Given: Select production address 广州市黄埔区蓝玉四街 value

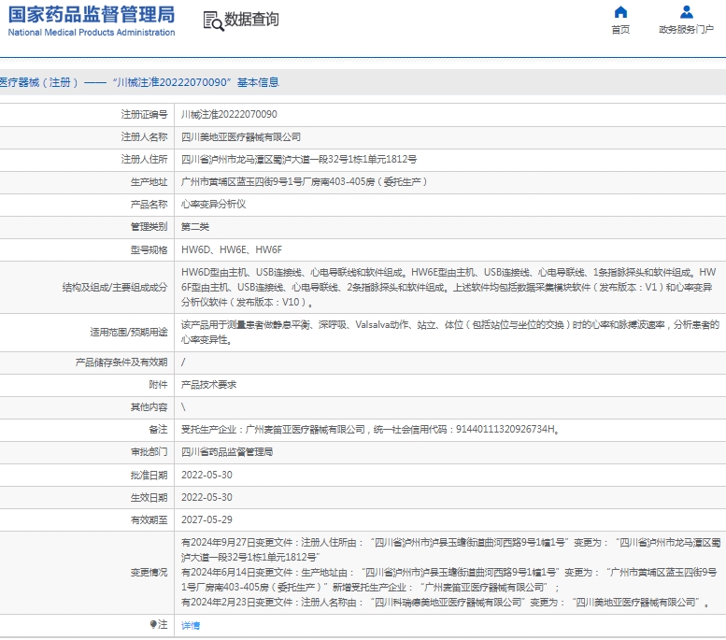Looking at the screenshot, I should pos(305,181).
